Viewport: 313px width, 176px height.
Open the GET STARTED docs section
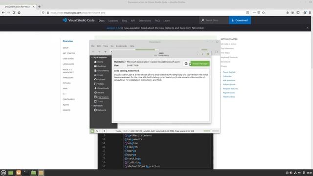68,53
